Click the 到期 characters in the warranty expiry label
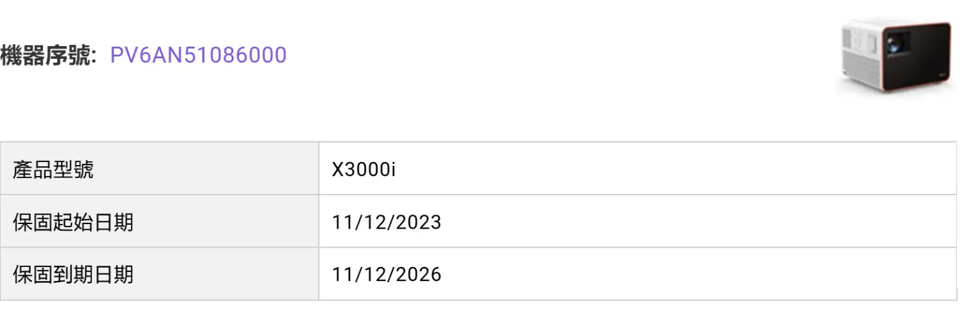This screenshot has height=313, width=960. [74, 275]
